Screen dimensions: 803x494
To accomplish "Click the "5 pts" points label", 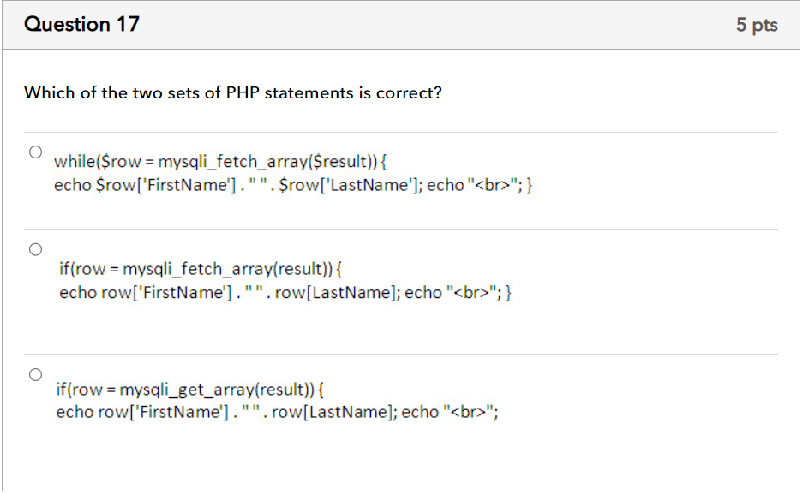I will coord(757,26).
